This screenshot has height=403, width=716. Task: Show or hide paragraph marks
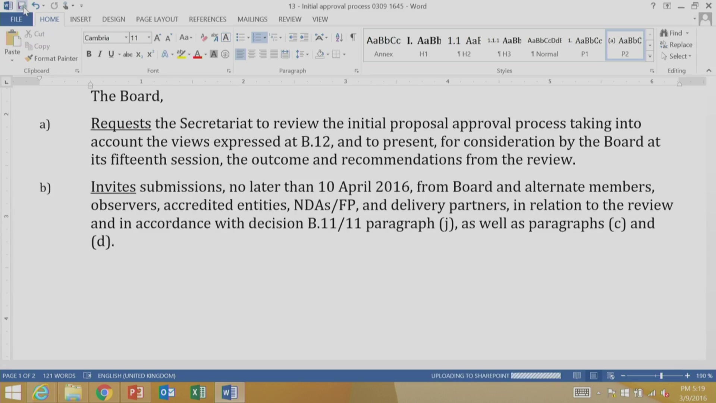(x=353, y=37)
